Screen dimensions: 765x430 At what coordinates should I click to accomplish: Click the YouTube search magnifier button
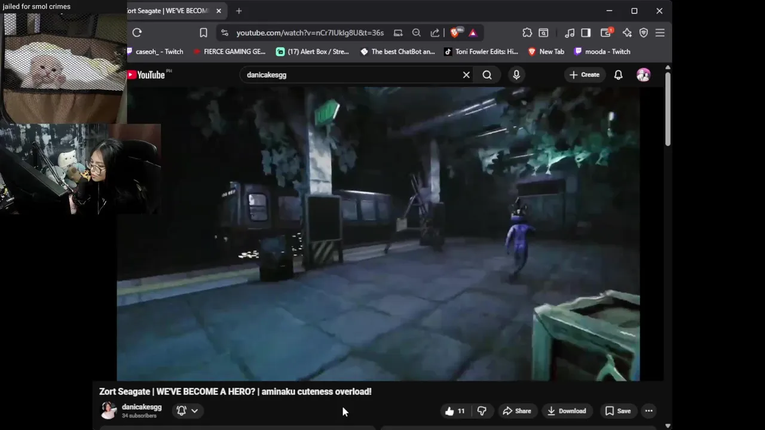pyautogui.click(x=487, y=75)
